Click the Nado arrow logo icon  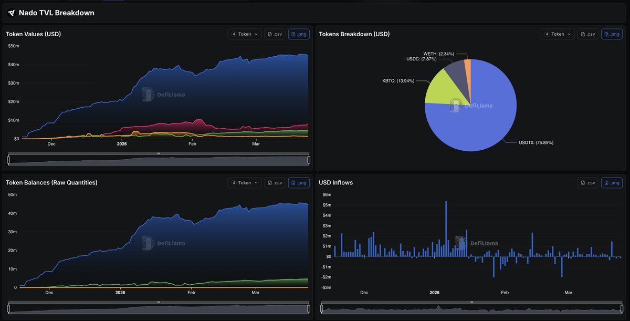[12, 13]
